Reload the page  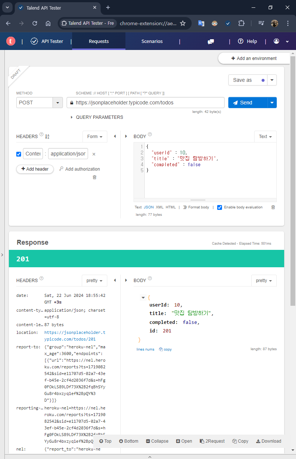pos(35,23)
